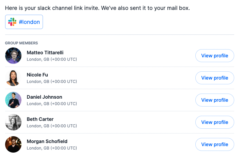Select the name Beth Carter
240x155 pixels.
40,119
